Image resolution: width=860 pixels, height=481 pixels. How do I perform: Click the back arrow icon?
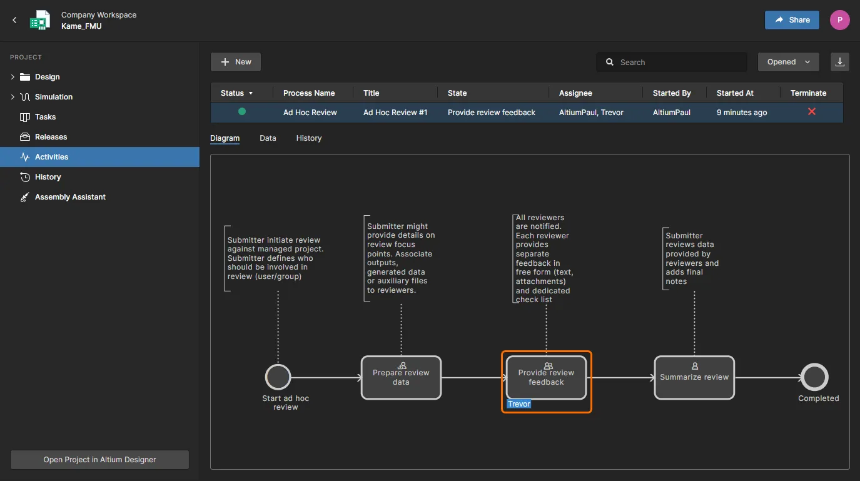pos(14,20)
